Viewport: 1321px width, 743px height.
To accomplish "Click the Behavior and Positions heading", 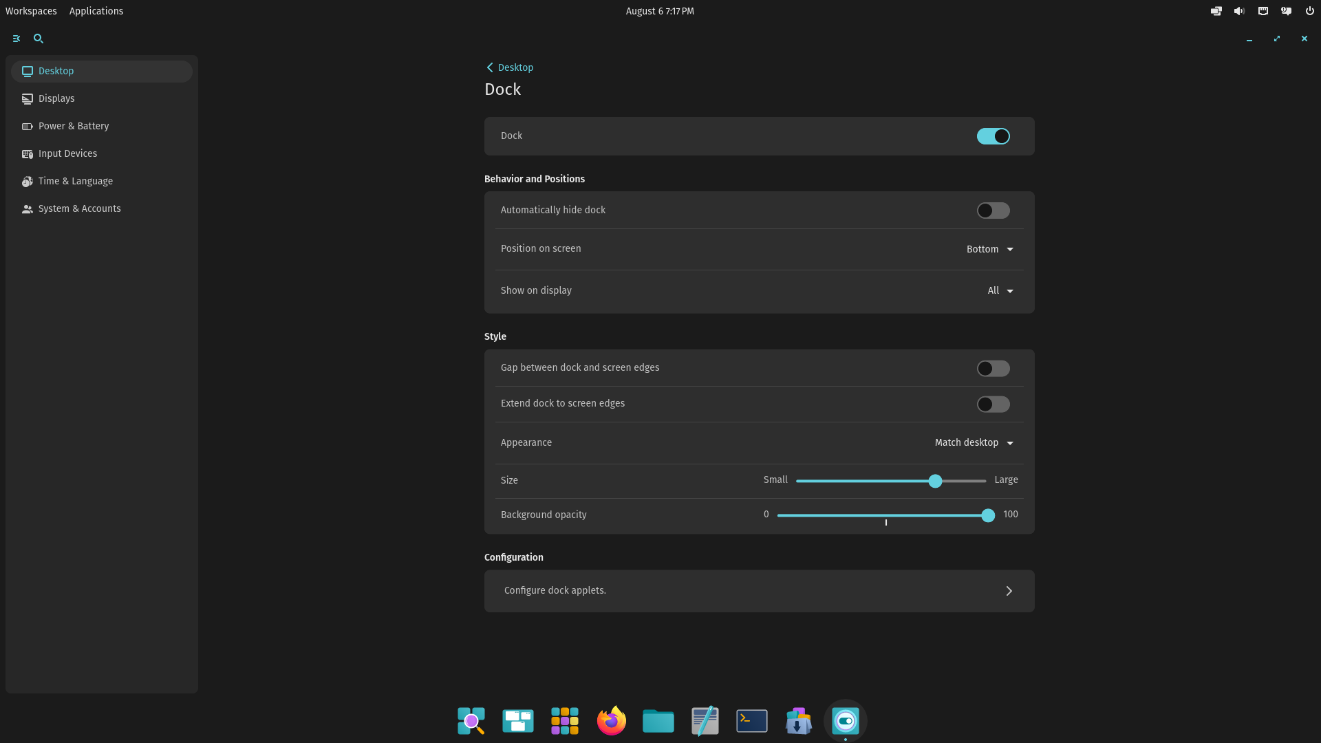I will click(x=535, y=179).
